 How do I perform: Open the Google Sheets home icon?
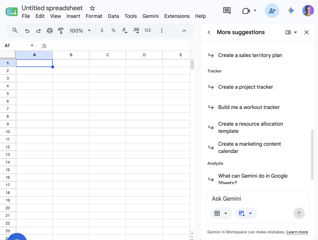[12, 12]
